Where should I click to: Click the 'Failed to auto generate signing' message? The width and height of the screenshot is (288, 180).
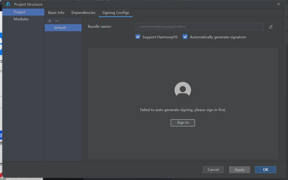coord(183,110)
